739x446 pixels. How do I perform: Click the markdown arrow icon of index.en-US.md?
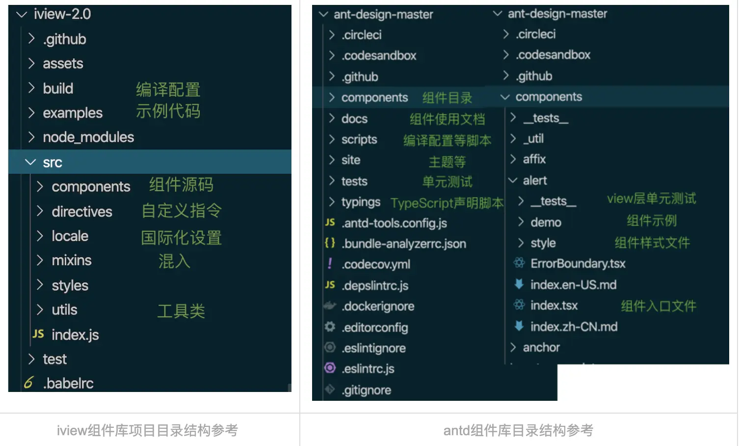[x=519, y=284]
